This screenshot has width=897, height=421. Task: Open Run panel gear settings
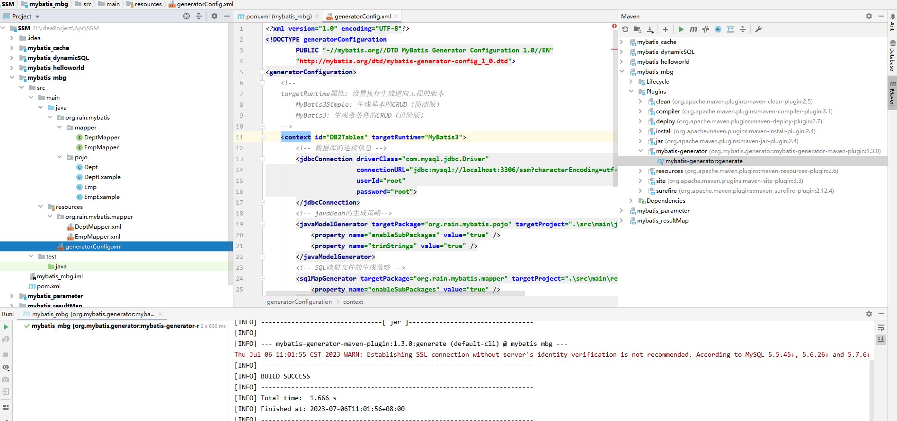pyautogui.click(x=869, y=314)
